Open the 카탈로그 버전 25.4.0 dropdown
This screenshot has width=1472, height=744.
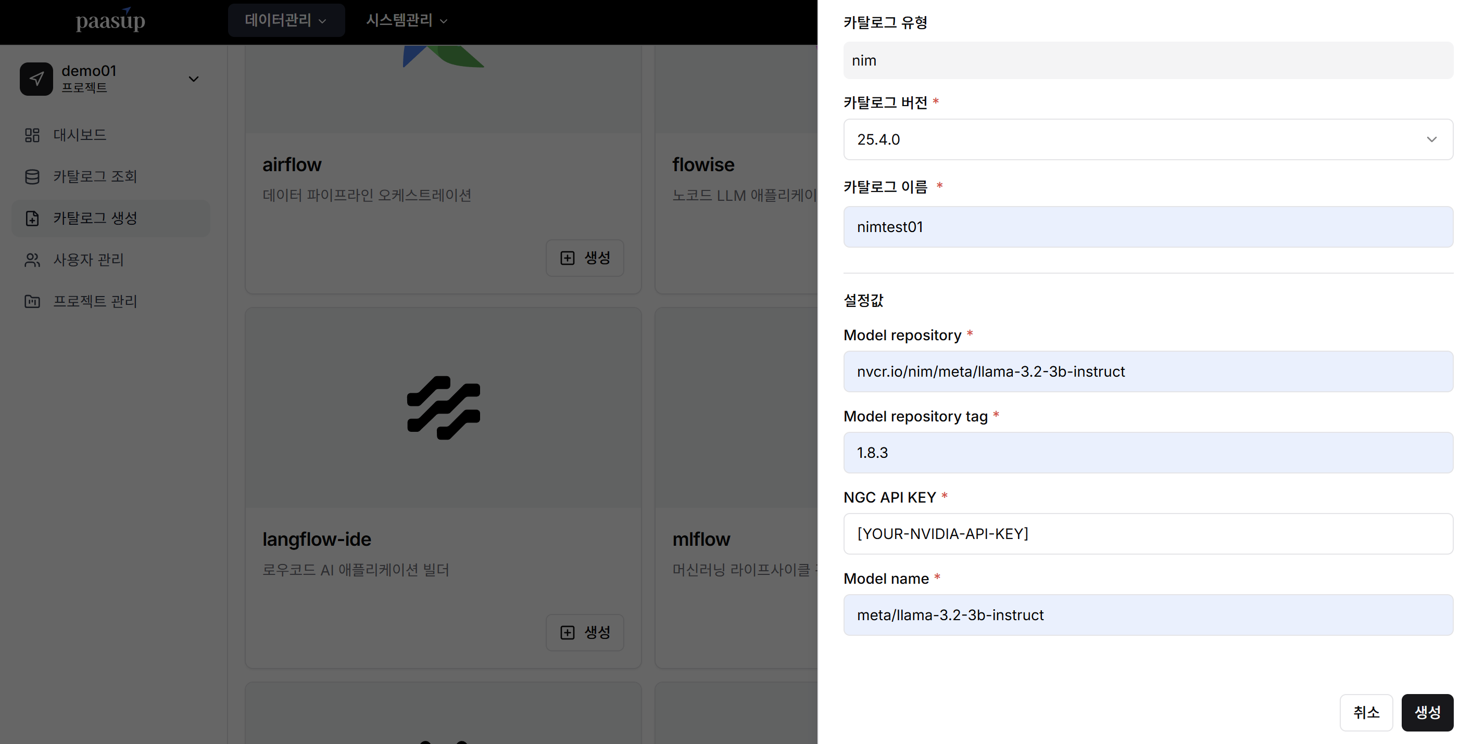click(x=1148, y=139)
